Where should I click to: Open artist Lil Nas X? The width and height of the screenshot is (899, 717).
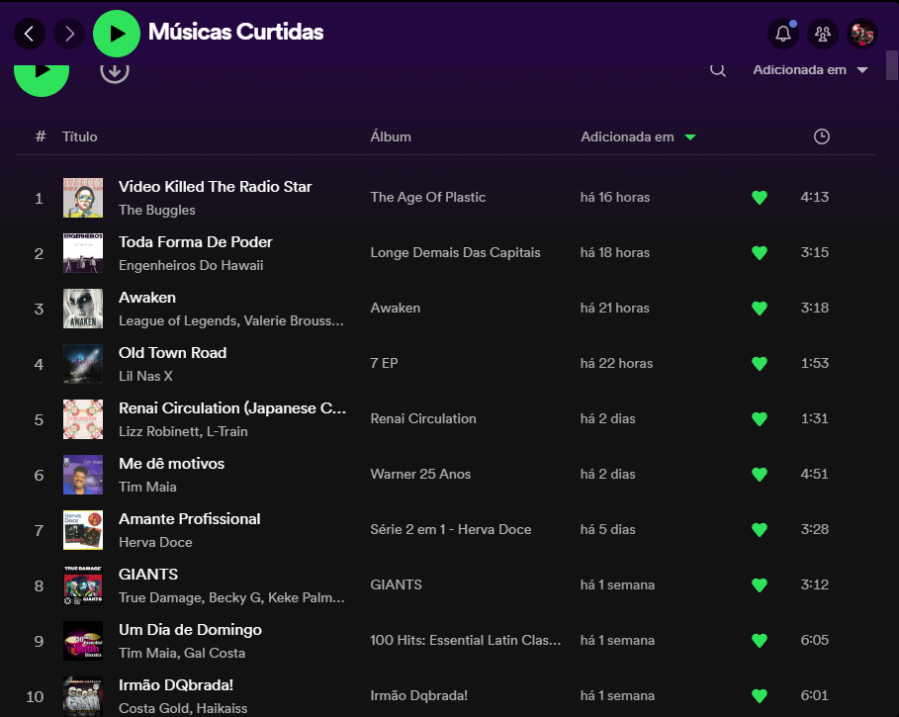pos(145,376)
